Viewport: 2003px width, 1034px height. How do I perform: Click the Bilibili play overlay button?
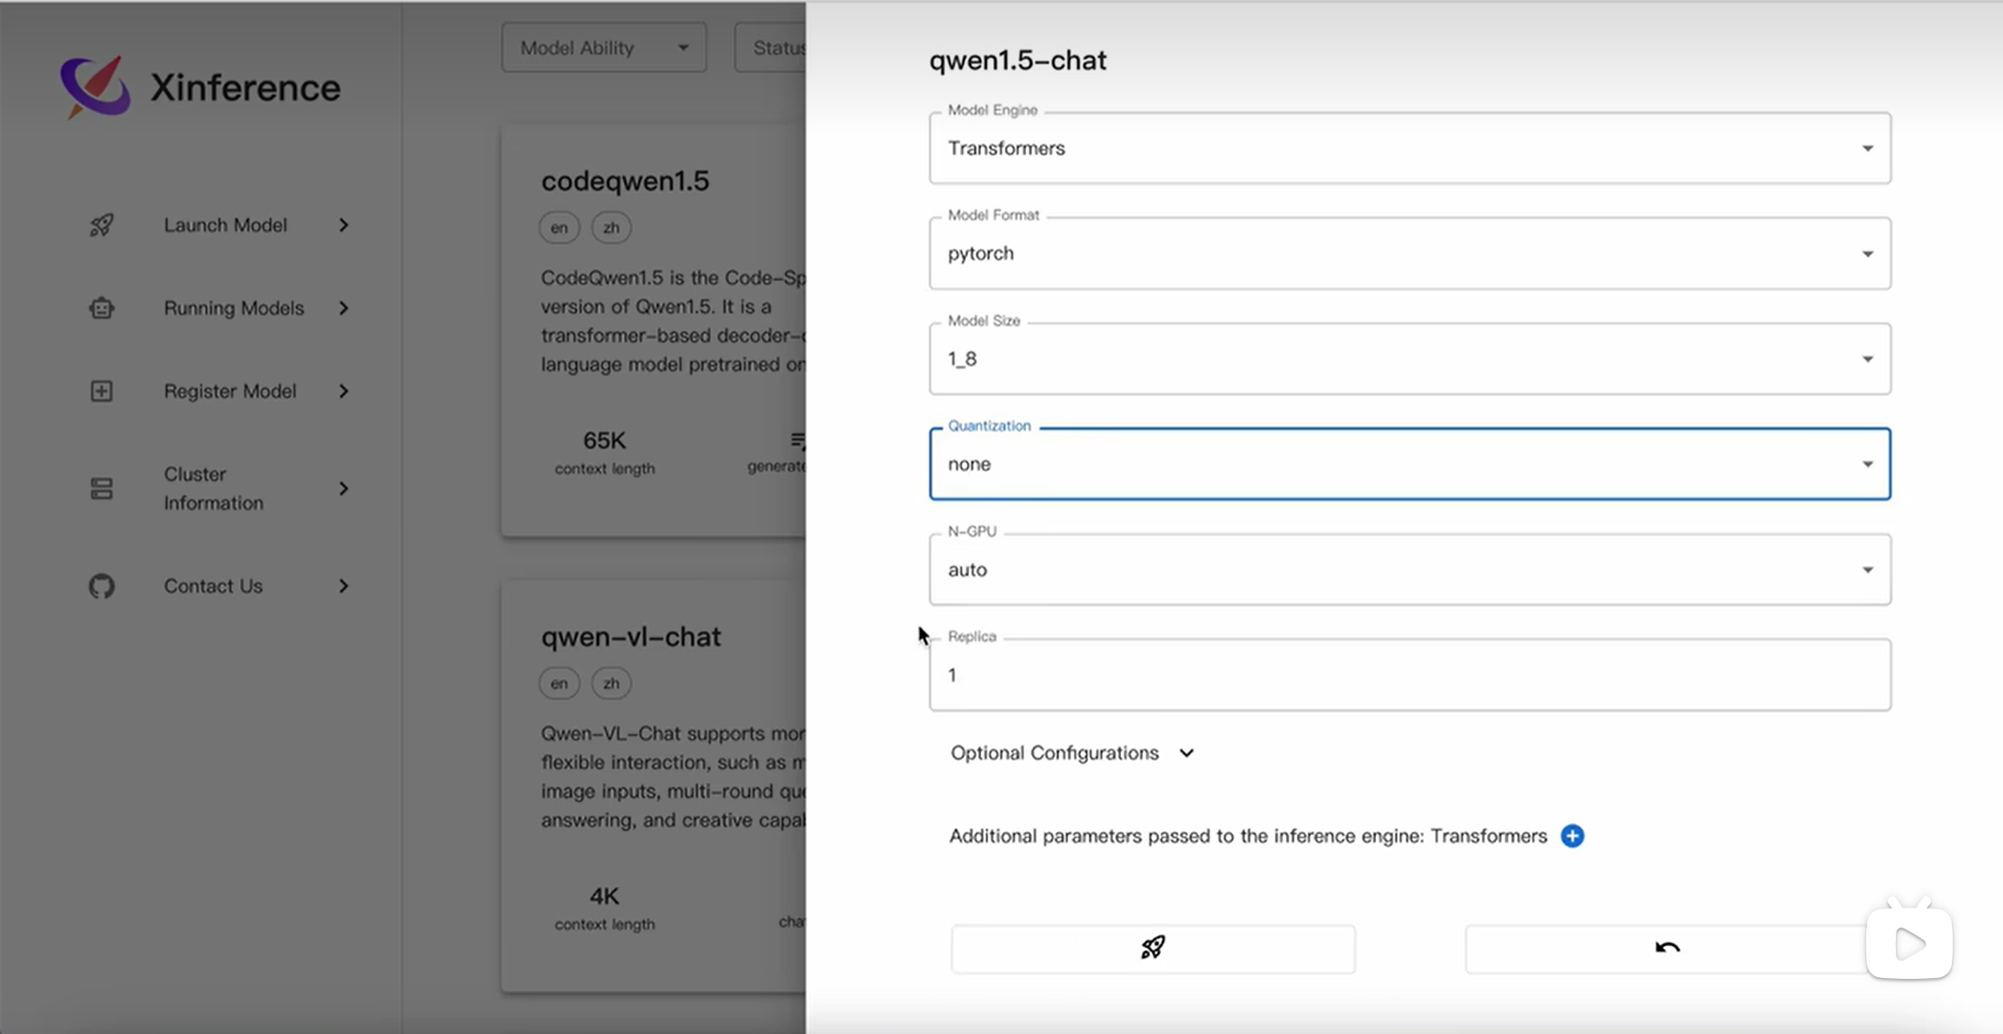click(1909, 944)
